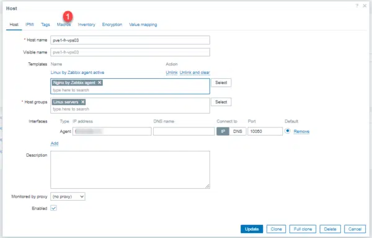This screenshot has height=238, width=372.
Task: Switch to the Host tab
Action: pyautogui.click(x=14, y=24)
